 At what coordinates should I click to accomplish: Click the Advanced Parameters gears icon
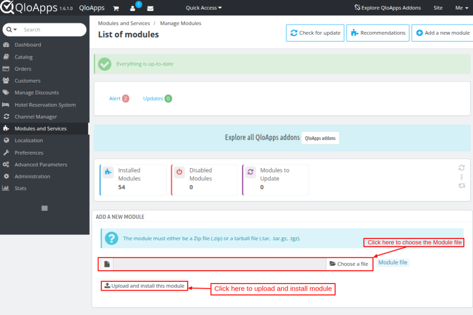tap(6, 165)
